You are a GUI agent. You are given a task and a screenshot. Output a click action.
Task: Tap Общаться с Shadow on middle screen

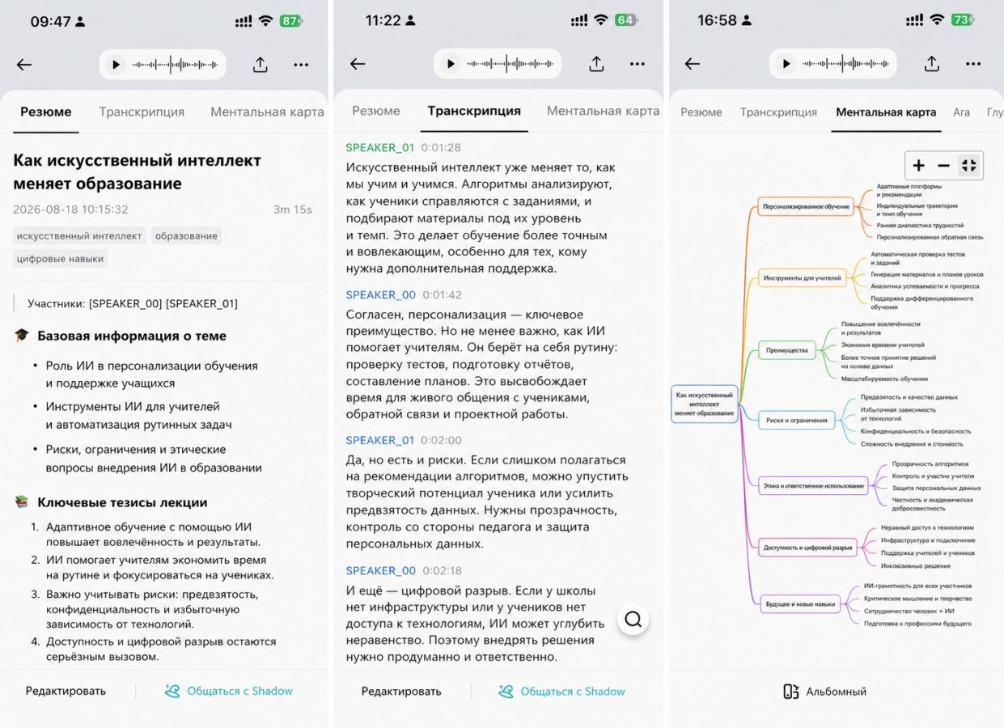562,692
